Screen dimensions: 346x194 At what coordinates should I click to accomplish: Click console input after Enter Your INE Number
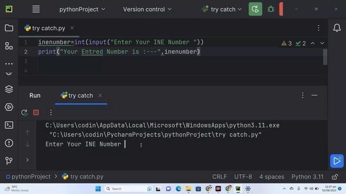125,144
